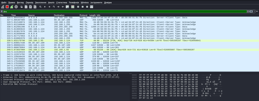Select packet 340 TCP ACK row

tap(129, 50)
